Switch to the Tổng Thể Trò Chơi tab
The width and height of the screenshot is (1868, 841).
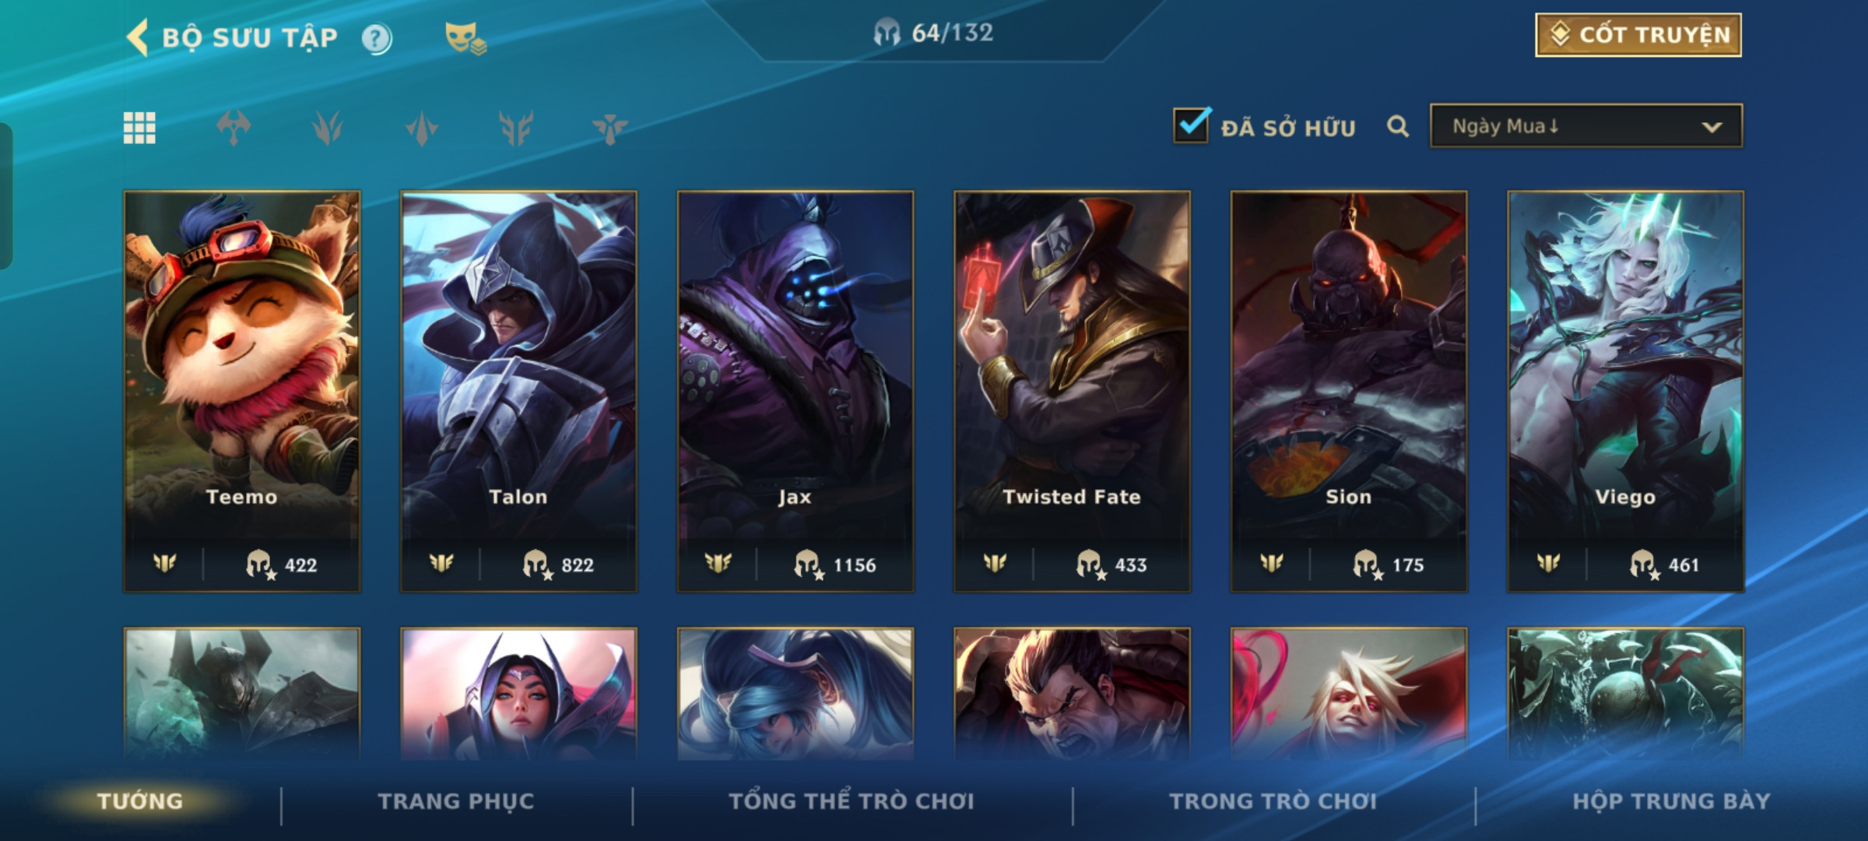tap(851, 801)
